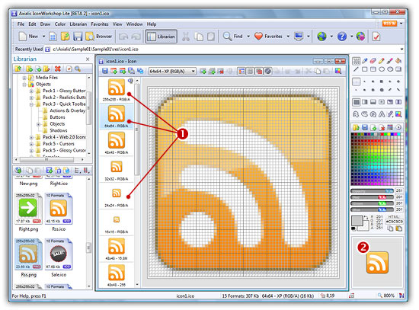Toggle the grid display button in the document toolbar
The height and width of the screenshot is (310, 419).
coord(250,71)
